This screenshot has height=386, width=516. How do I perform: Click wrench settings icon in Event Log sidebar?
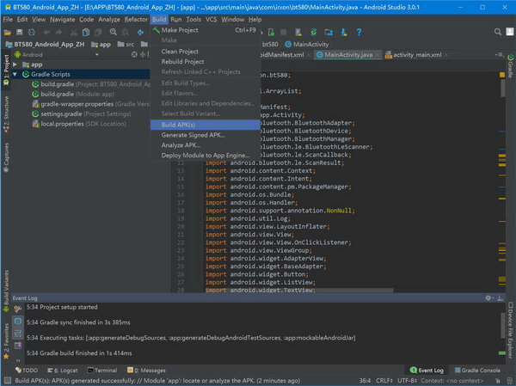(x=18, y=309)
